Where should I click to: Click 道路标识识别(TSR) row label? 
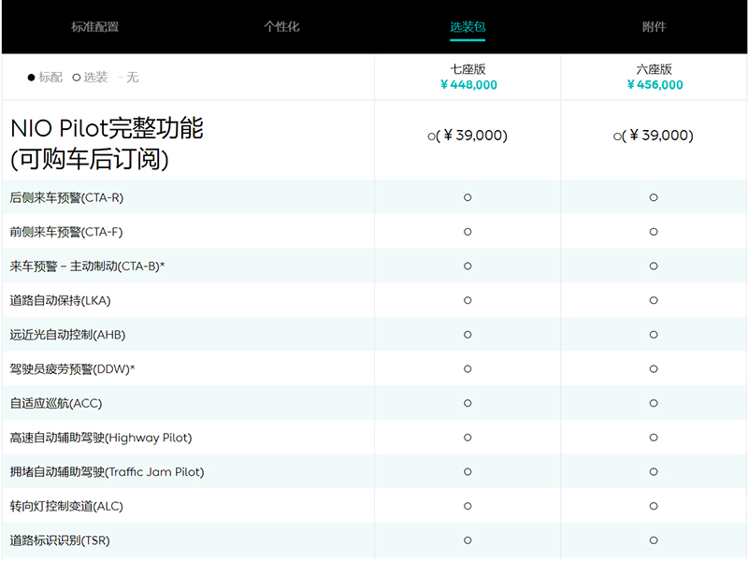pos(60,540)
